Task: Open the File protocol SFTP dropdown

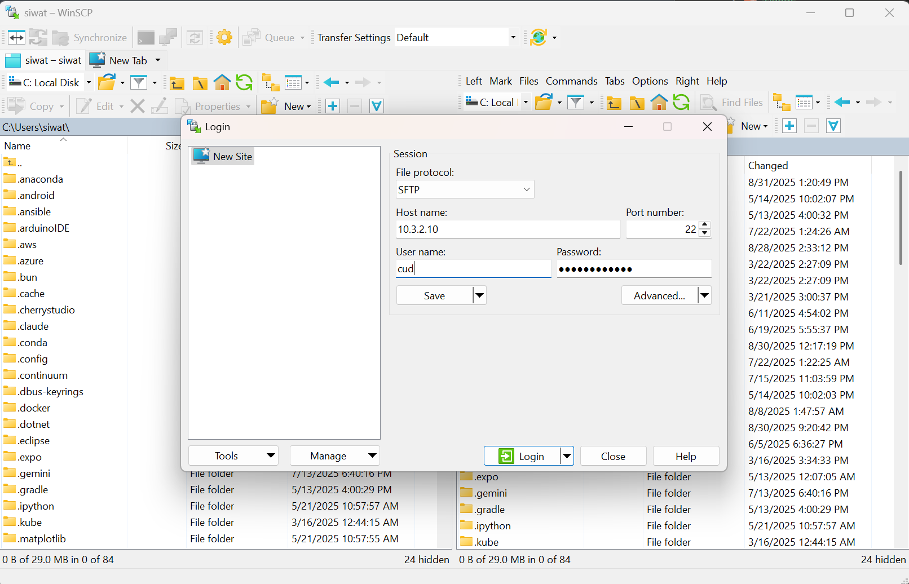Action: (465, 189)
